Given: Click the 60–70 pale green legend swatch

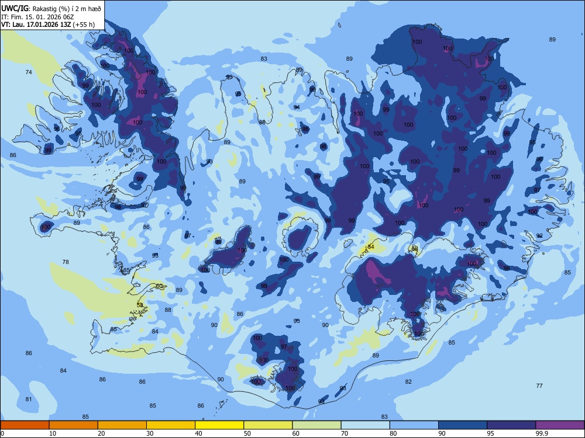Looking at the screenshot, I should click(x=316, y=425).
